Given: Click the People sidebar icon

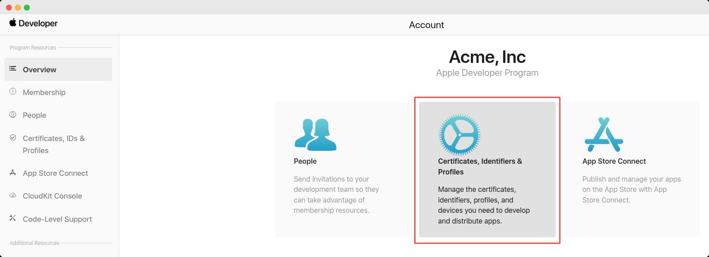Looking at the screenshot, I should tap(13, 115).
